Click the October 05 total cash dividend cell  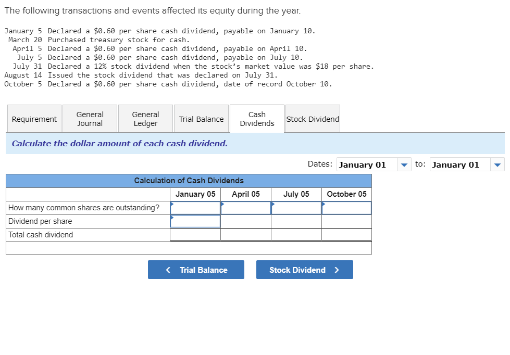346,234
